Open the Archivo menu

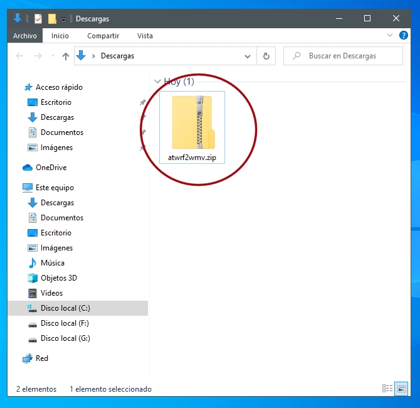coord(26,36)
